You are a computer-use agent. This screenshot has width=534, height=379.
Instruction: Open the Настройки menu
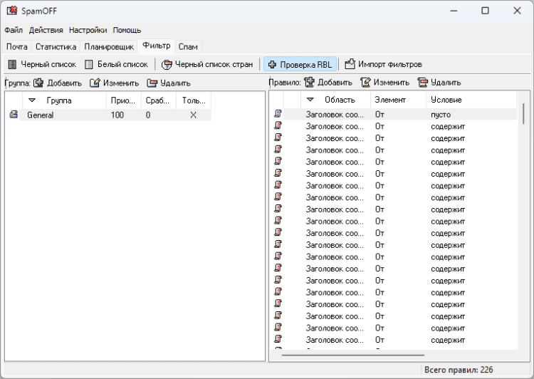88,30
